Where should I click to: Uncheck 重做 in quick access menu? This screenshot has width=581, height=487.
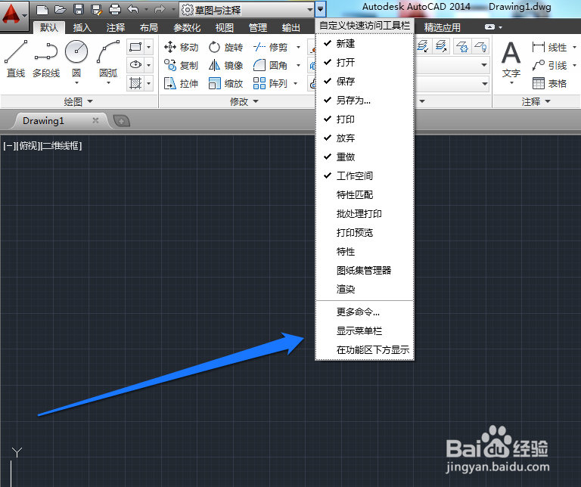pos(365,157)
